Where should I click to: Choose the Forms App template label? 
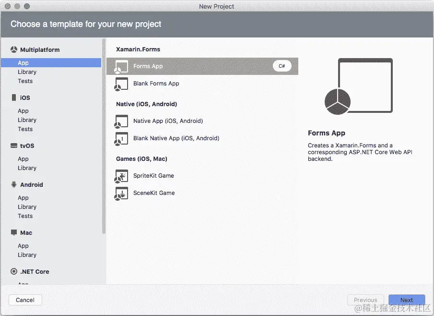coord(148,66)
